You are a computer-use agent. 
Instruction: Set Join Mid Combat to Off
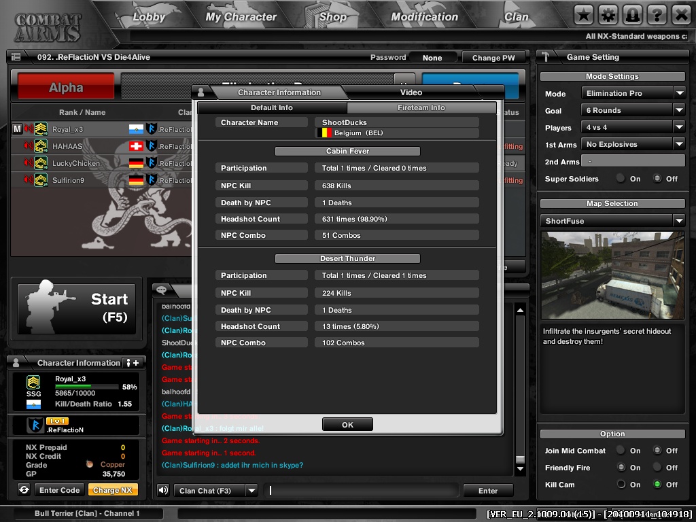tap(657, 451)
